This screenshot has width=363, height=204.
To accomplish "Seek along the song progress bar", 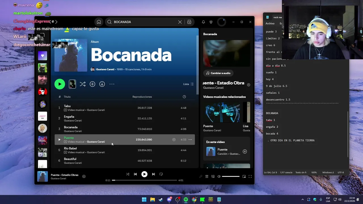I will tap(144, 180).
